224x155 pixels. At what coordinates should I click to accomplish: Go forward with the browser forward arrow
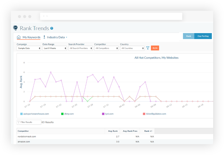[x=47, y=16]
